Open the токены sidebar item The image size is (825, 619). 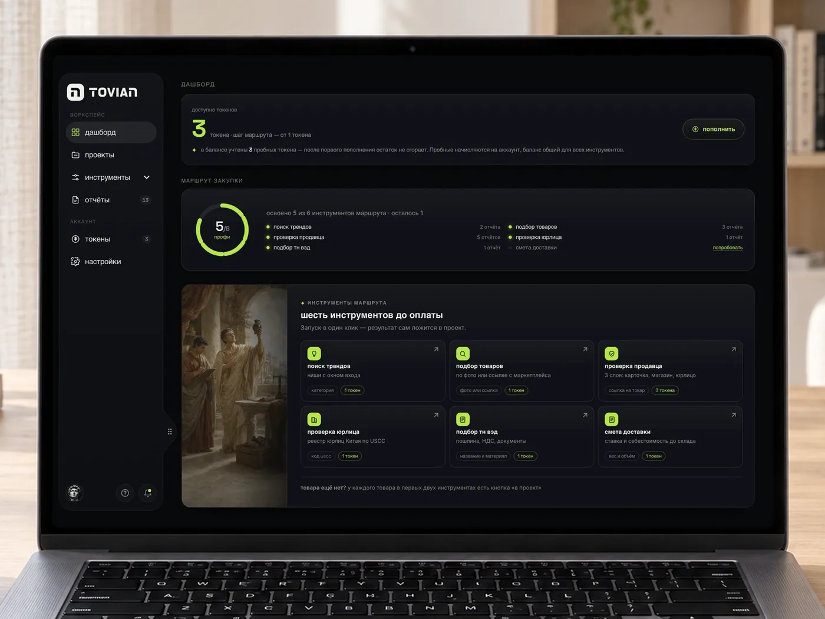point(111,239)
